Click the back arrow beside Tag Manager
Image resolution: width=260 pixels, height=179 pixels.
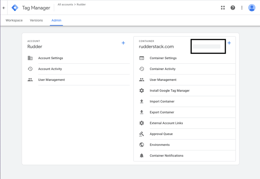click(x=4, y=8)
